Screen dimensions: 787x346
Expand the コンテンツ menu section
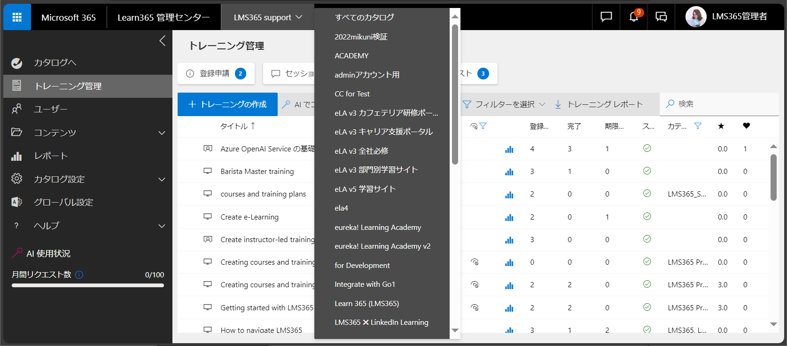[162, 133]
